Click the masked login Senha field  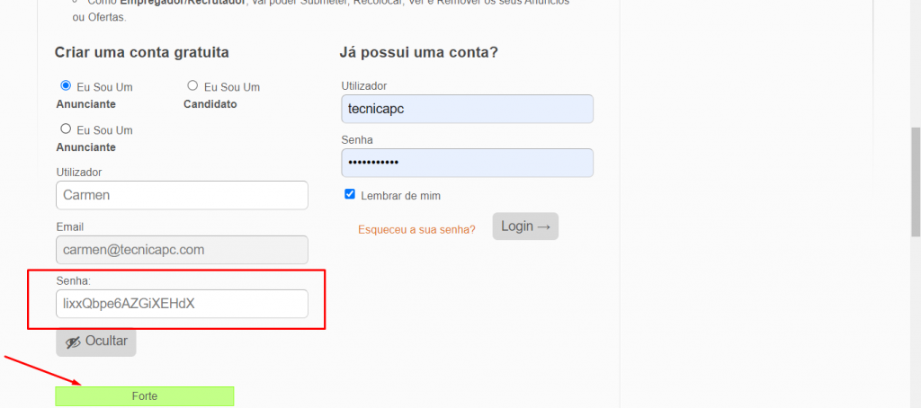click(x=467, y=163)
